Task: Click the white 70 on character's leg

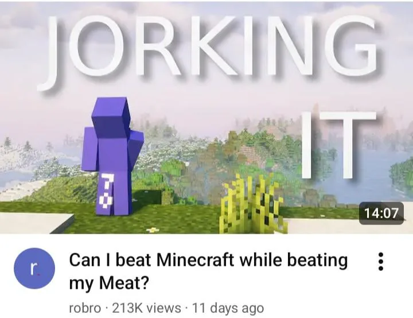Action: (106, 191)
